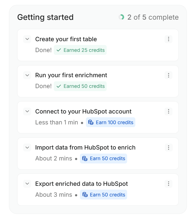This screenshot has height=215, width=191.
Task: Open three-dot menu for Connect to HubSpot account
Action: click(169, 111)
